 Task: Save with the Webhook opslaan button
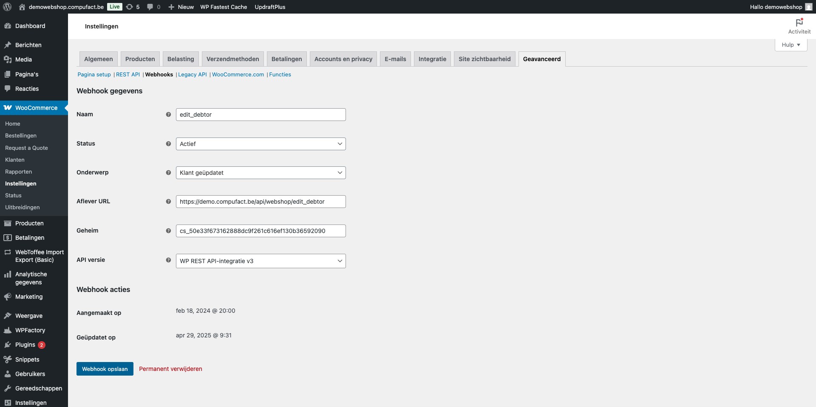(105, 369)
